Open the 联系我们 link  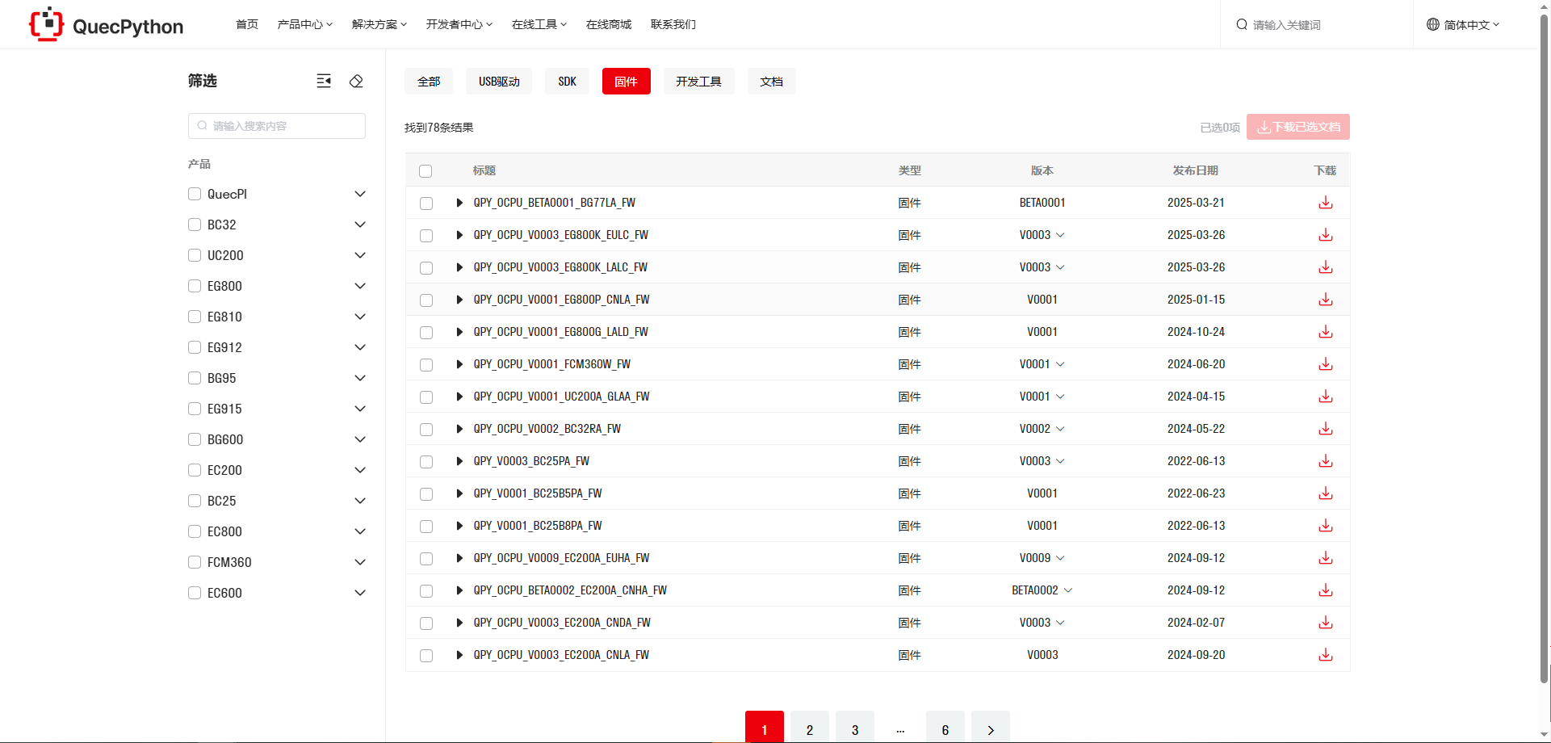(x=673, y=24)
